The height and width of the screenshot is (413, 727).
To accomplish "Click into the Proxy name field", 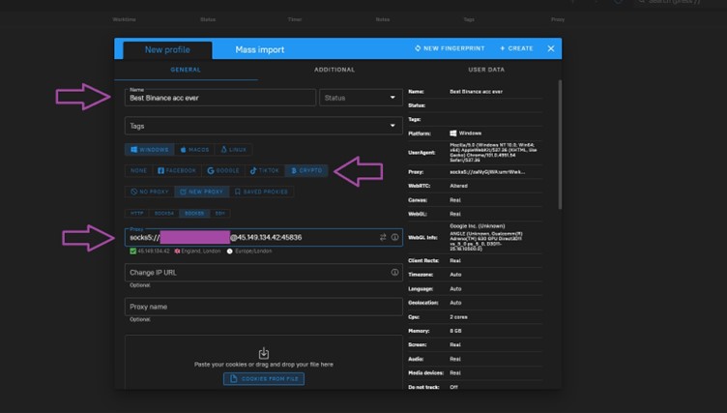I will [x=264, y=307].
